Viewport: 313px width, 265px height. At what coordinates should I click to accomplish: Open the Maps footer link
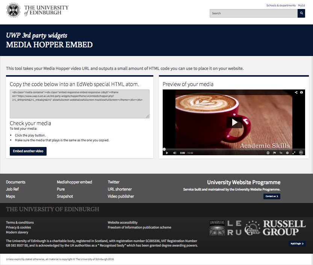(11, 196)
